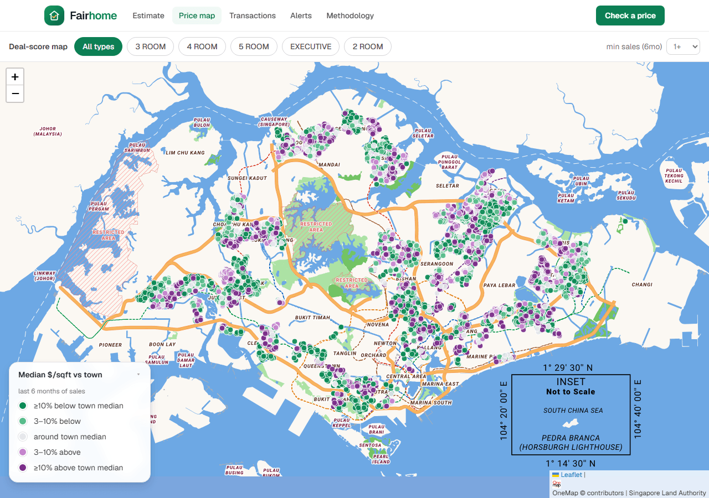Click the 'PIONEER' map label
The height and width of the screenshot is (498, 709).
[x=110, y=345]
